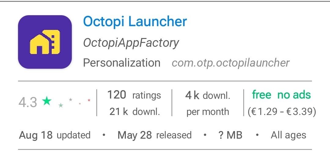330x156 pixels.
Task: Tap the small green star
Action: pyautogui.click(x=61, y=105)
